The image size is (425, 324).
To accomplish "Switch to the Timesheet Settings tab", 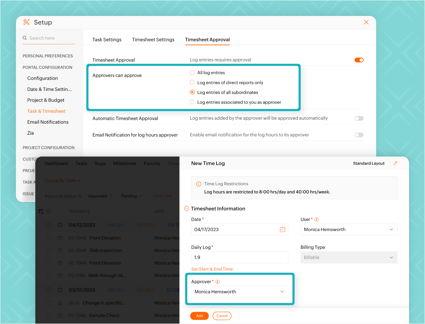I will point(153,40).
